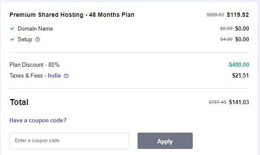Click the green checkmark beside Domain Name
The width and height of the screenshot is (260, 155).
(12, 29)
